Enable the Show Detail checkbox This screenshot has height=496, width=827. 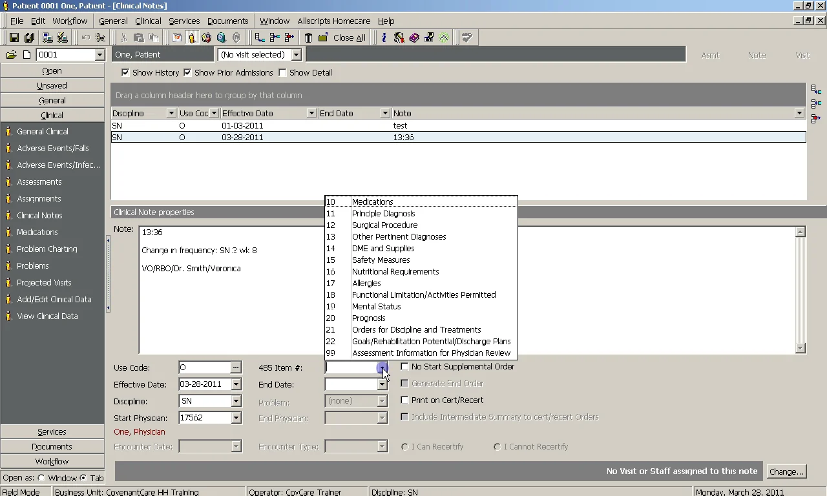click(282, 73)
